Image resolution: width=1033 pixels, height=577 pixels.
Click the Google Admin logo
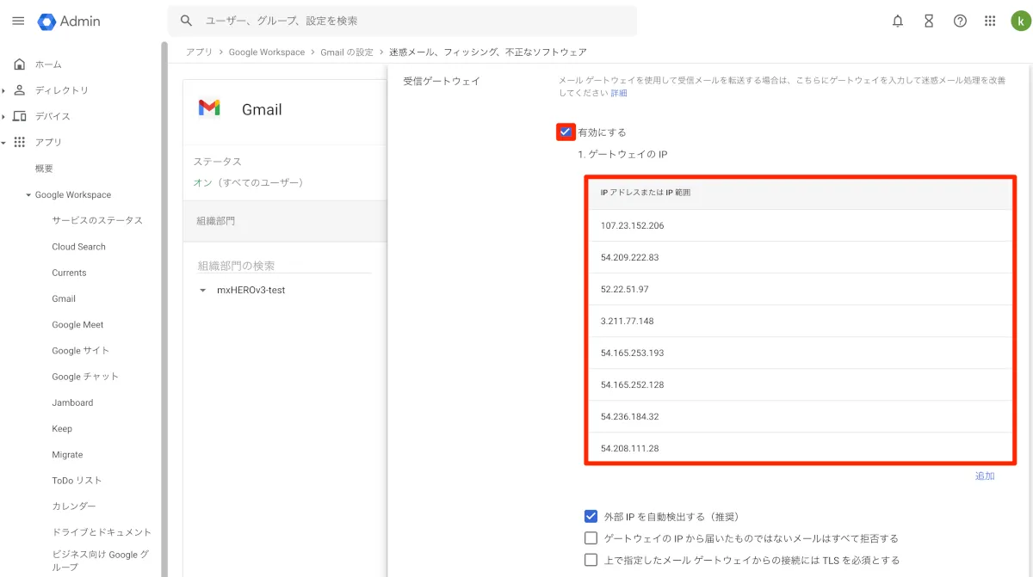(x=69, y=21)
